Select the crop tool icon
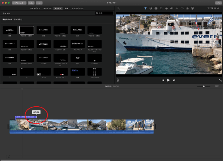 click(161, 8)
